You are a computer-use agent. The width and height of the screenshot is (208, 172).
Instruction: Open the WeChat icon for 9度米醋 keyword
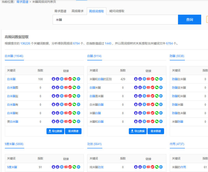tap(74, 167)
